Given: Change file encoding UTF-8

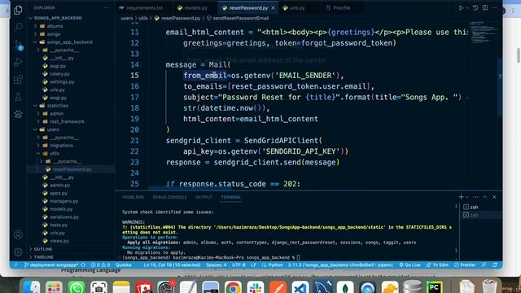Looking at the screenshot, I should (x=239, y=265).
